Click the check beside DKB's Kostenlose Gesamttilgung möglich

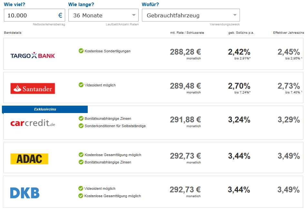pos(81,196)
